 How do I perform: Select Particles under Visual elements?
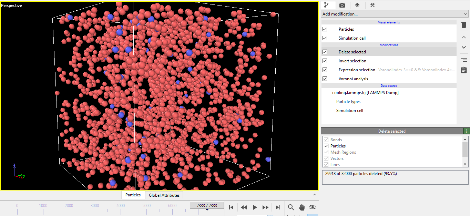pos(346,29)
